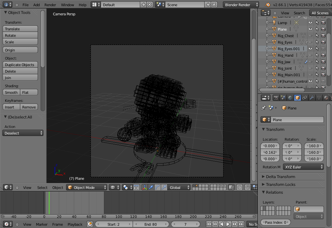The image size is (332, 228).
Task: Toggle renderability camera icon for Plane in outliner
Action: point(324,29)
